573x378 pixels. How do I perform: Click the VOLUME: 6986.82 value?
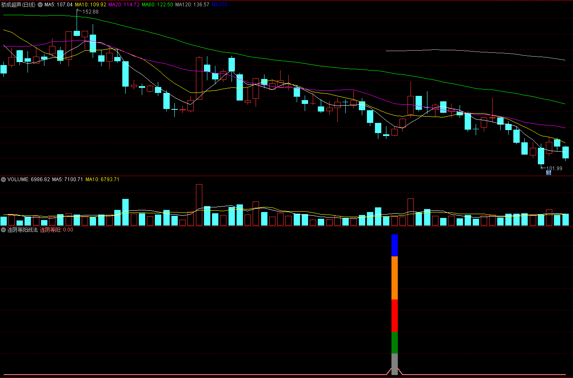coord(29,179)
